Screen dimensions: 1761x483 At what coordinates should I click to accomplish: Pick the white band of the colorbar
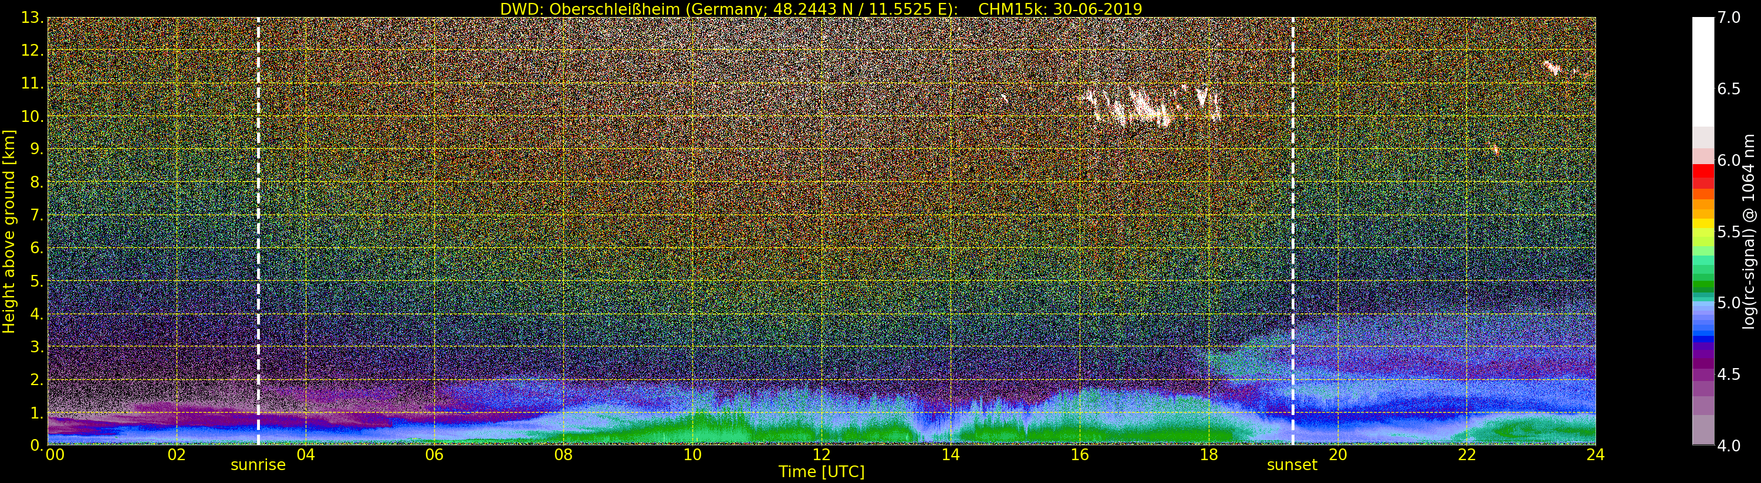1703,72
